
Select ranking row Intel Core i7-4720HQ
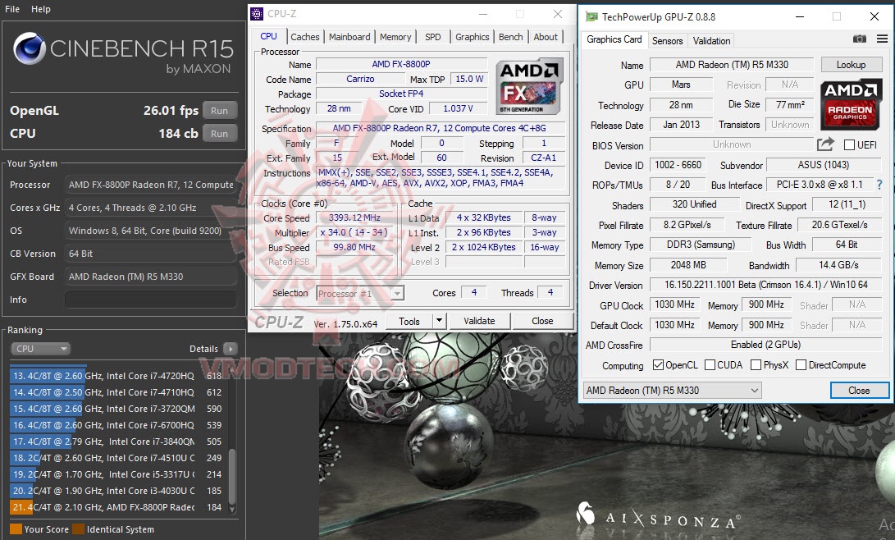click(116, 376)
